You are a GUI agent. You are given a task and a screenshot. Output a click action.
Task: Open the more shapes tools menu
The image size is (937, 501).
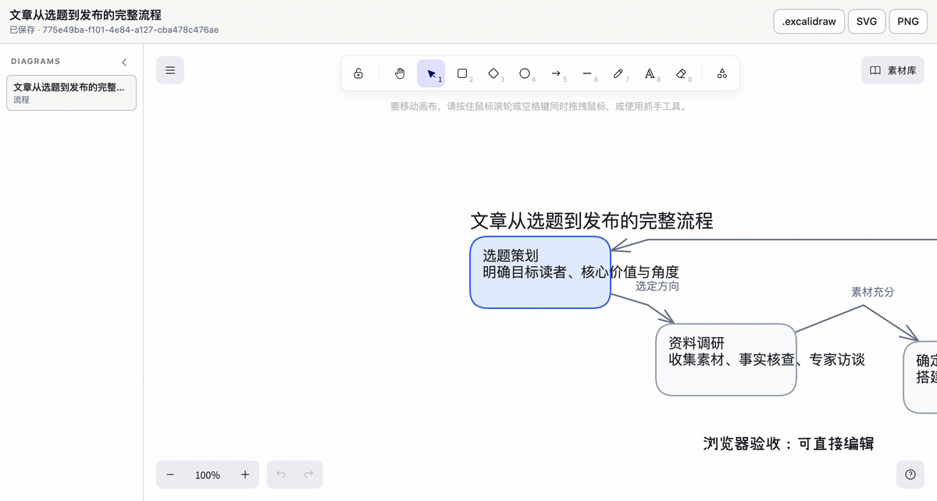coord(722,73)
